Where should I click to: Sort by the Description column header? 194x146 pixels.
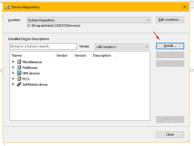104,55
